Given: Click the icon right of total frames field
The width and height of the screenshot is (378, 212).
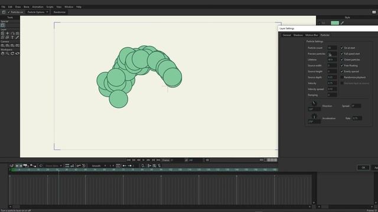Looking at the screenshot, I should 207,160.
